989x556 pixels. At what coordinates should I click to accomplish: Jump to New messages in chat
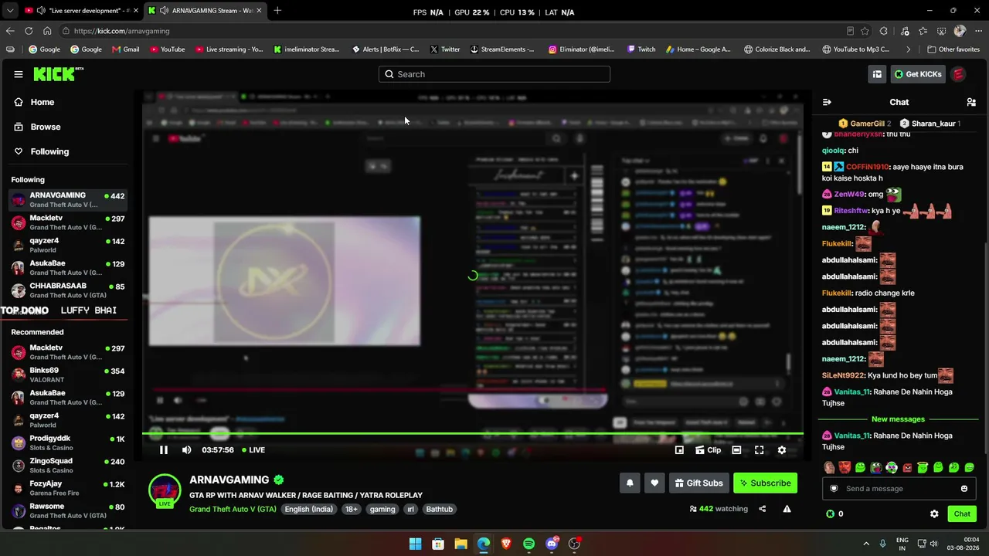pos(898,419)
